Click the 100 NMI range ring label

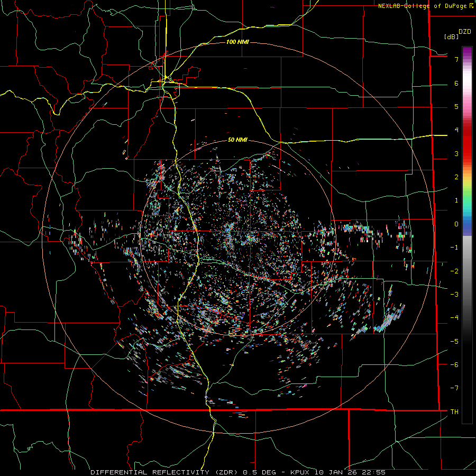(237, 42)
